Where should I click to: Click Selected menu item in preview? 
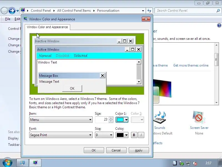pos(80,55)
